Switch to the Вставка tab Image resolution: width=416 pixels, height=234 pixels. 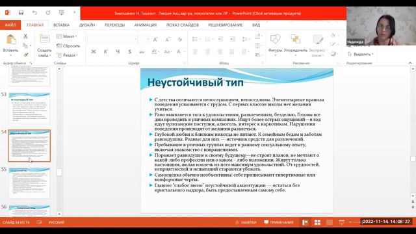point(61,25)
